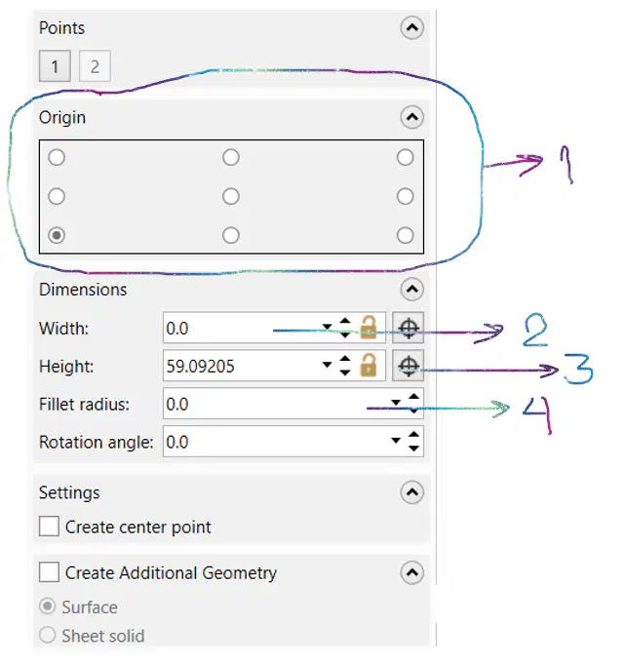The height and width of the screenshot is (665, 626).
Task: Enable the Create center point checkbox
Action: [x=49, y=527]
